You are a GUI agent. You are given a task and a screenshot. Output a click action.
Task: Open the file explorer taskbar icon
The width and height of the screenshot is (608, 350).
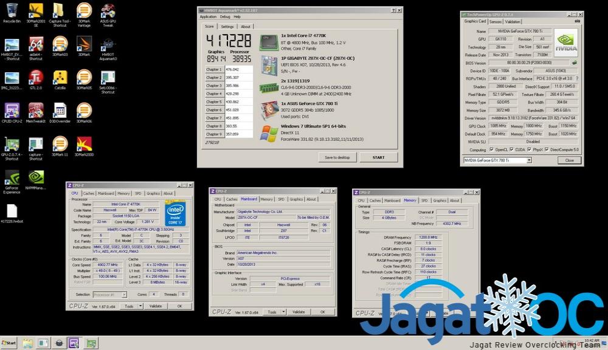click(27, 343)
